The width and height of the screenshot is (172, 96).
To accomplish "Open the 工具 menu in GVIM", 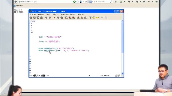I will coord(48,14).
